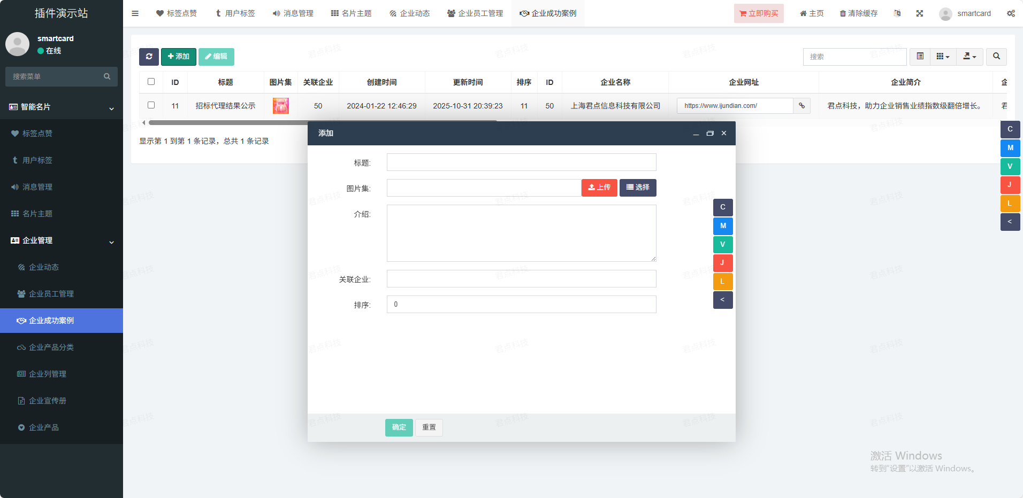Tick the select-all checkbox in the table header

(x=151, y=82)
